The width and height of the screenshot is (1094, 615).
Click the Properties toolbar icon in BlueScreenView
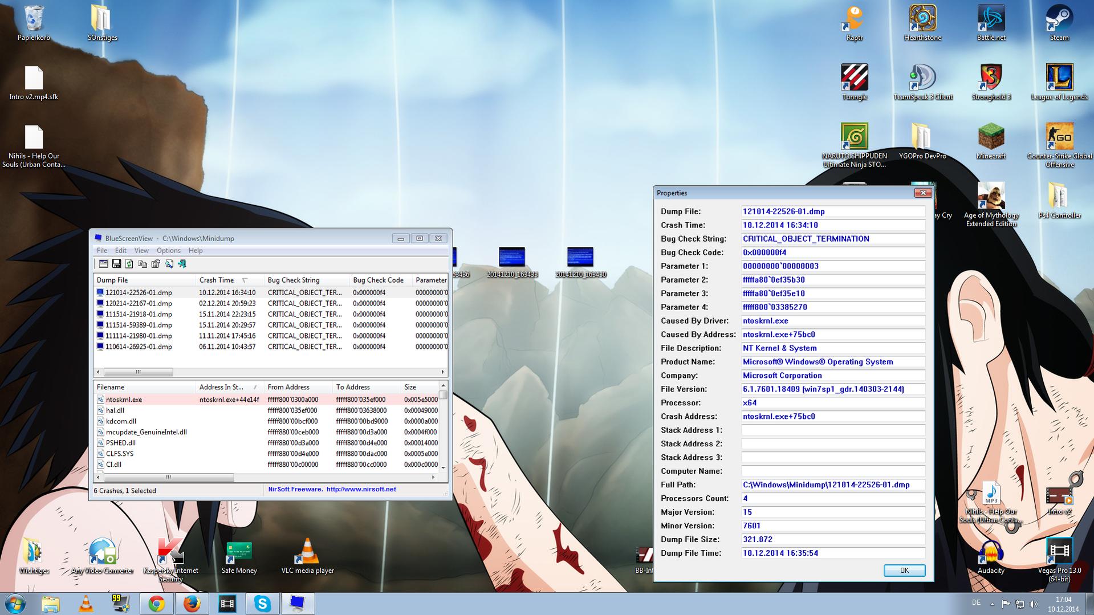(156, 264)
